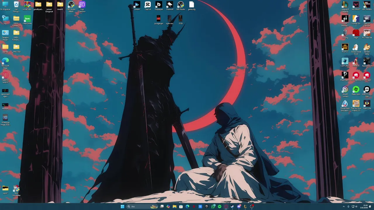374x210 pixels.
Task: Select the OBS Studio (64bit) shortcut
Action: [x=71, y=7]
